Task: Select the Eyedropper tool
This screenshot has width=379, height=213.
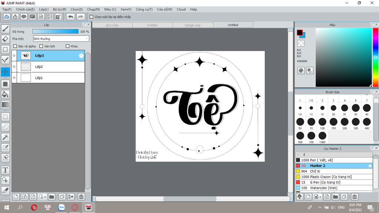Action: click(x=5, y=190)
